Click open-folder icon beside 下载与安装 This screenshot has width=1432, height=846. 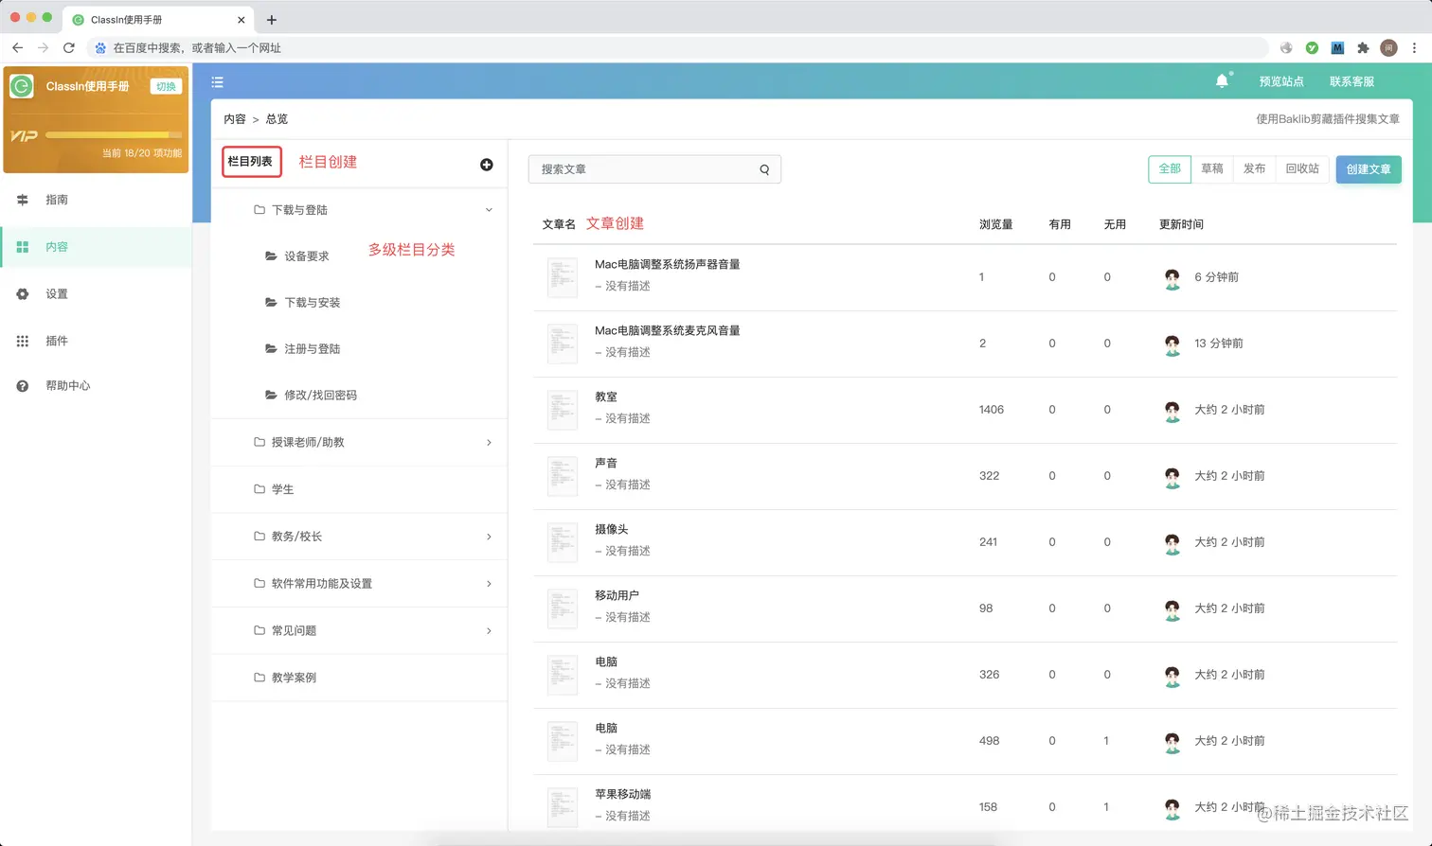click(x=271, y=302)
